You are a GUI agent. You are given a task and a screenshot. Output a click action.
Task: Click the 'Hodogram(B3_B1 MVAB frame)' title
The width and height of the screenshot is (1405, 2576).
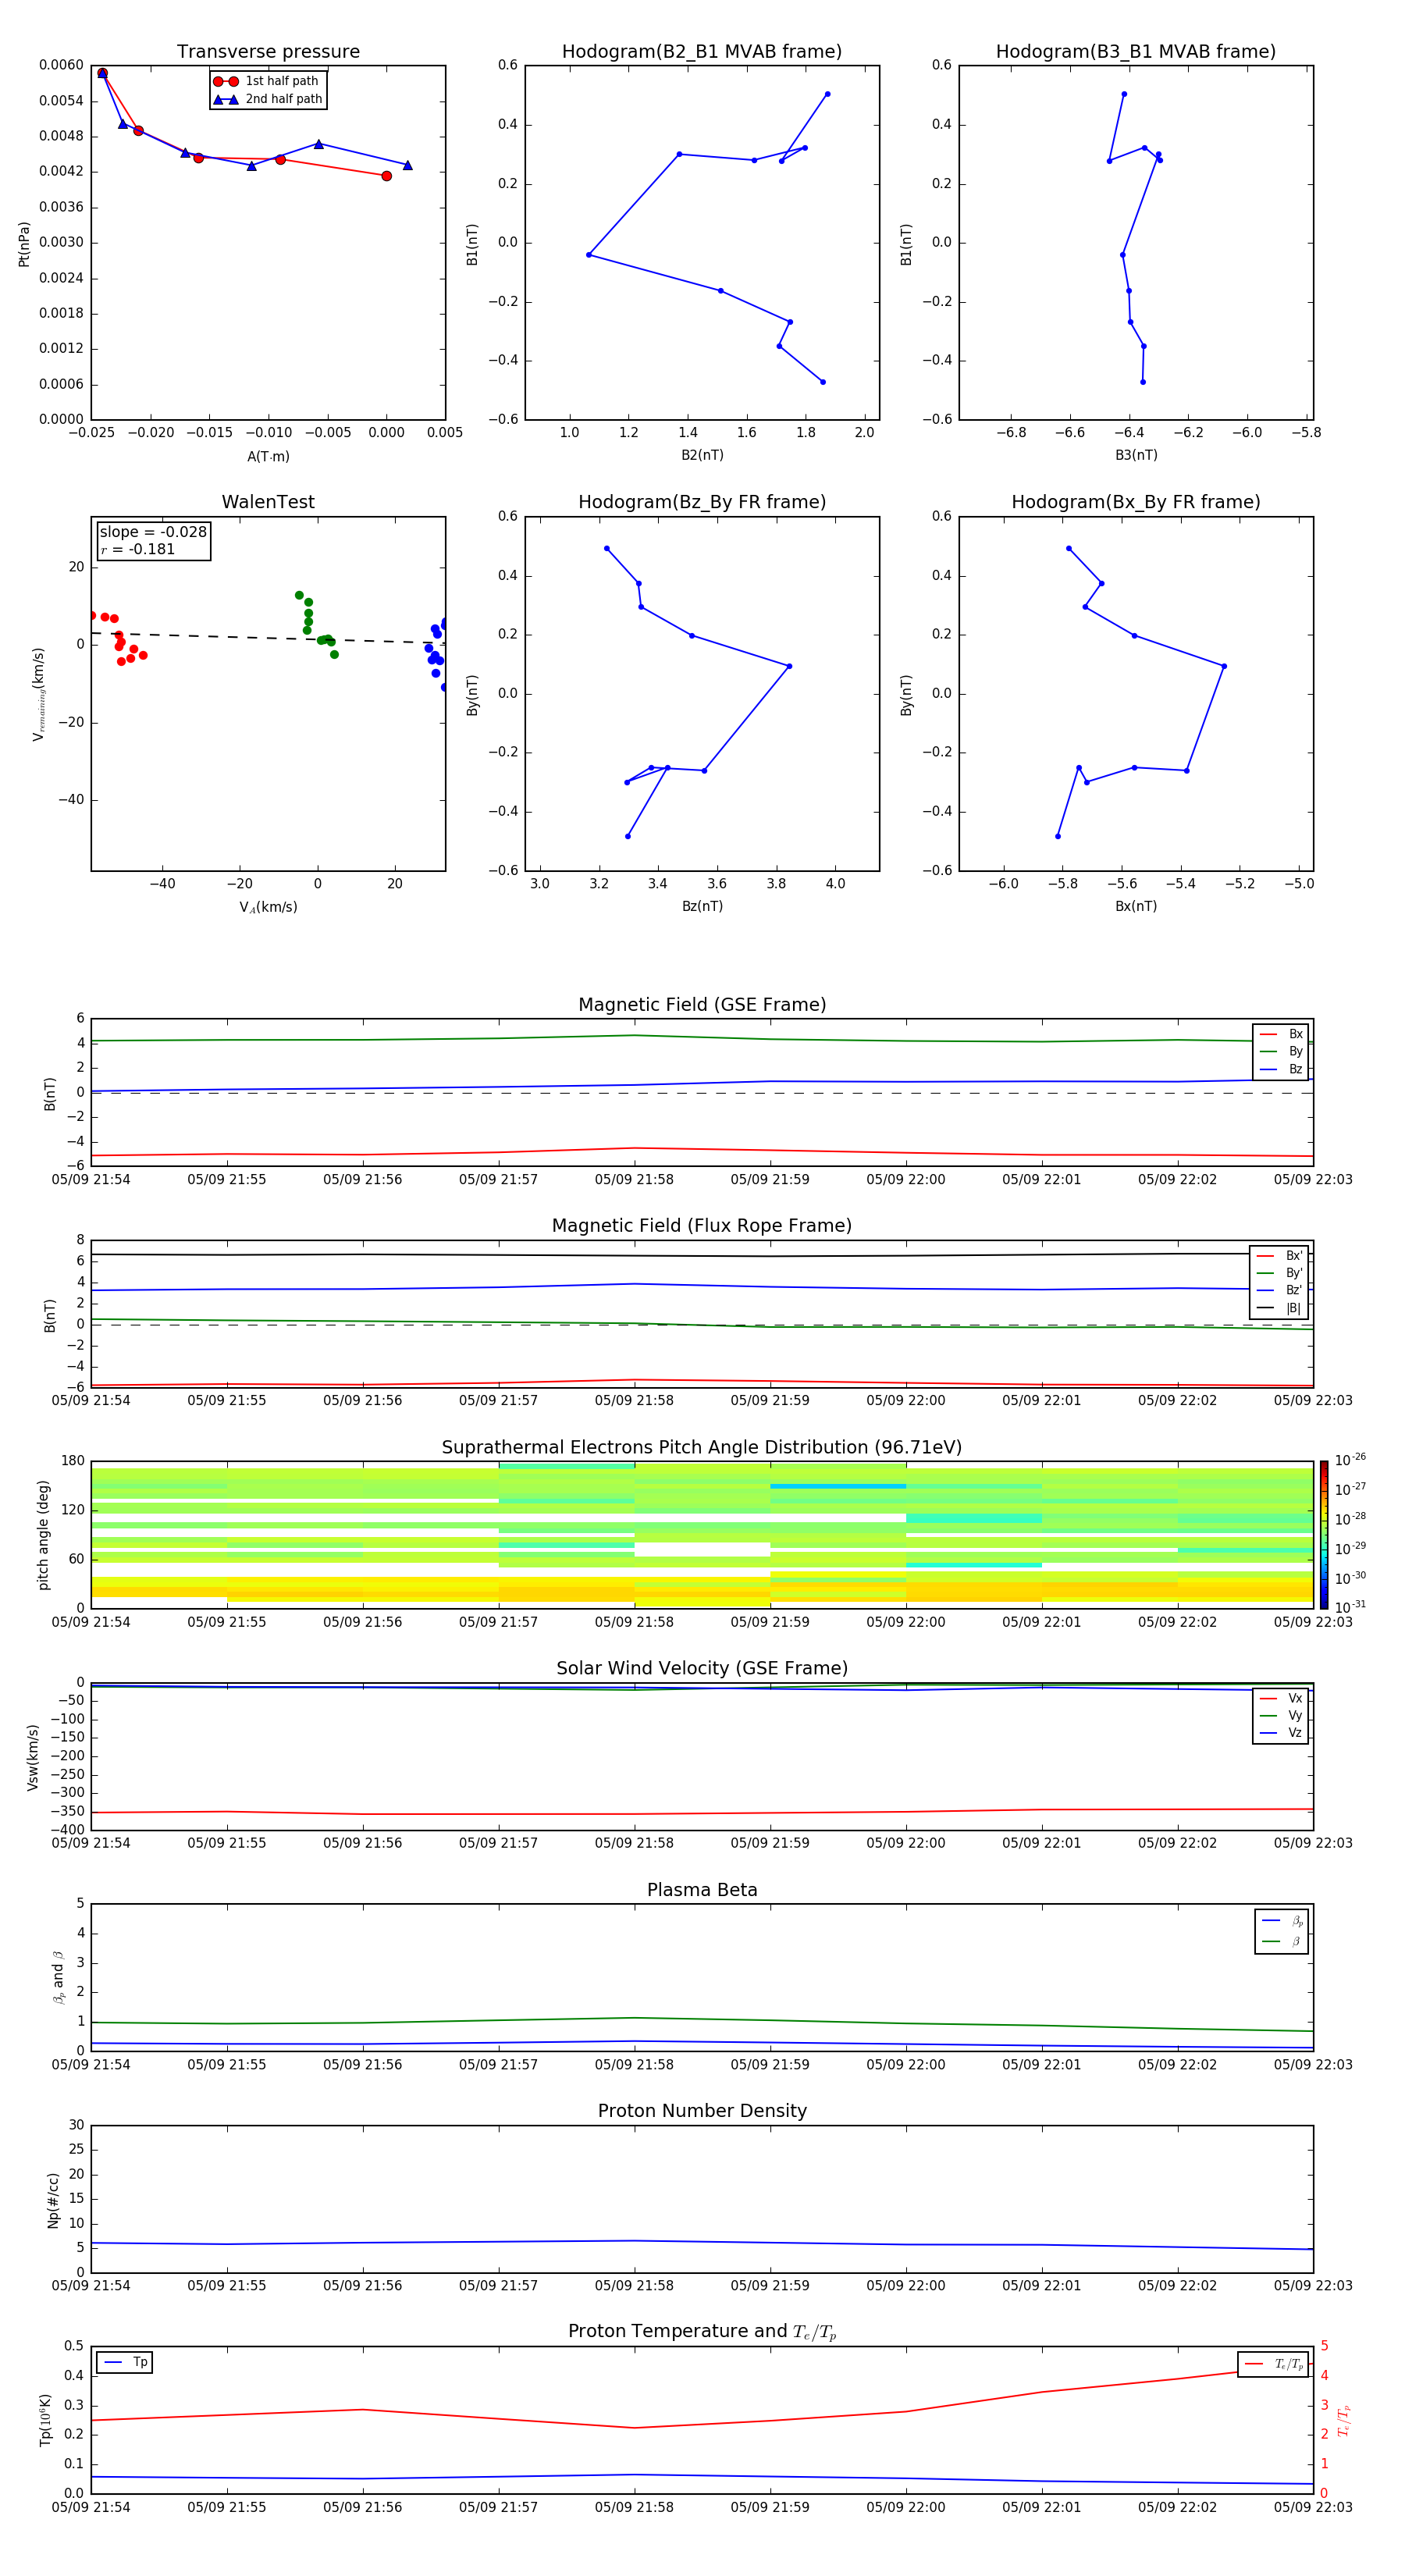point(1136,51)
